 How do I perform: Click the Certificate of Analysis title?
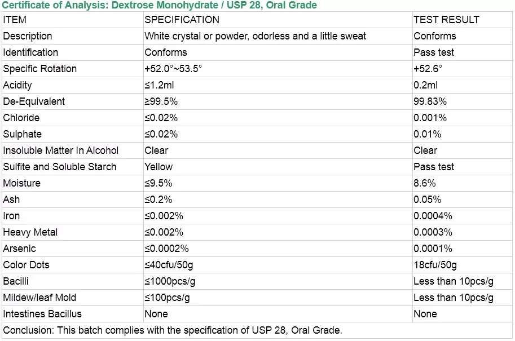[x=160, y=5]
